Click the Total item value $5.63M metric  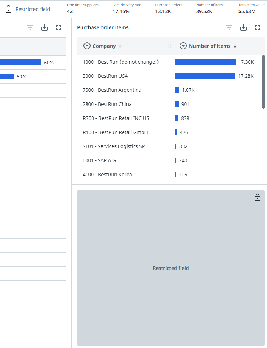click(x=247, y=11)
